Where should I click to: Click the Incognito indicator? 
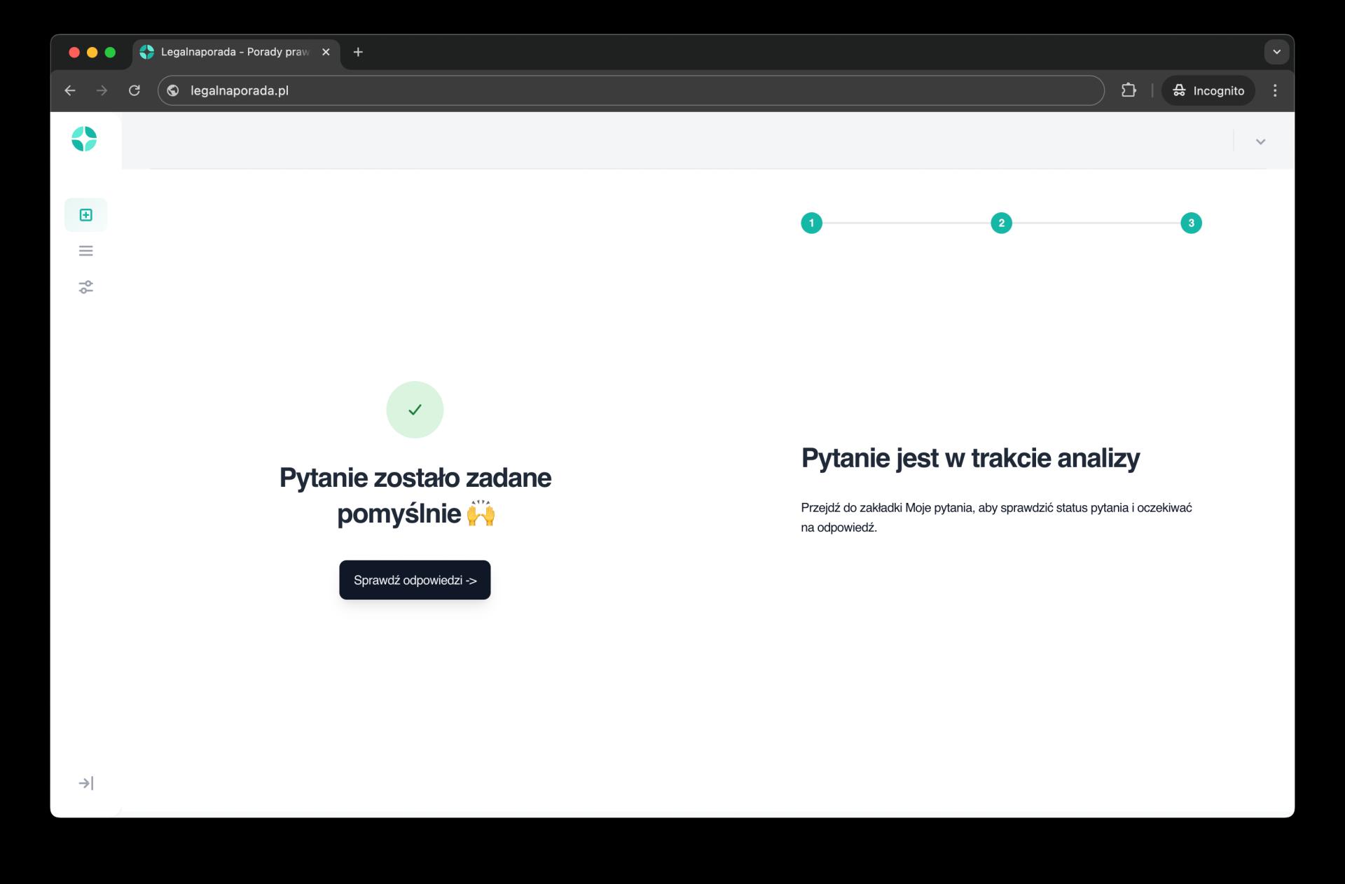[x=1208, y=90]
